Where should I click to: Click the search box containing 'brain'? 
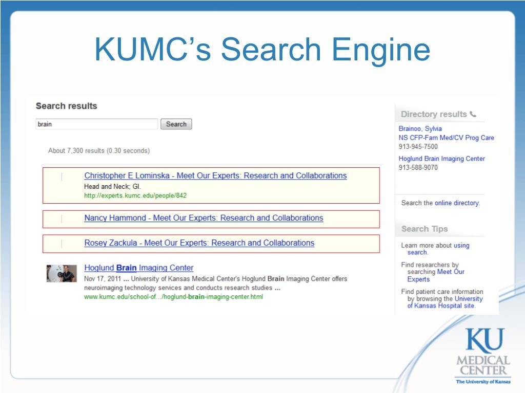96,124
